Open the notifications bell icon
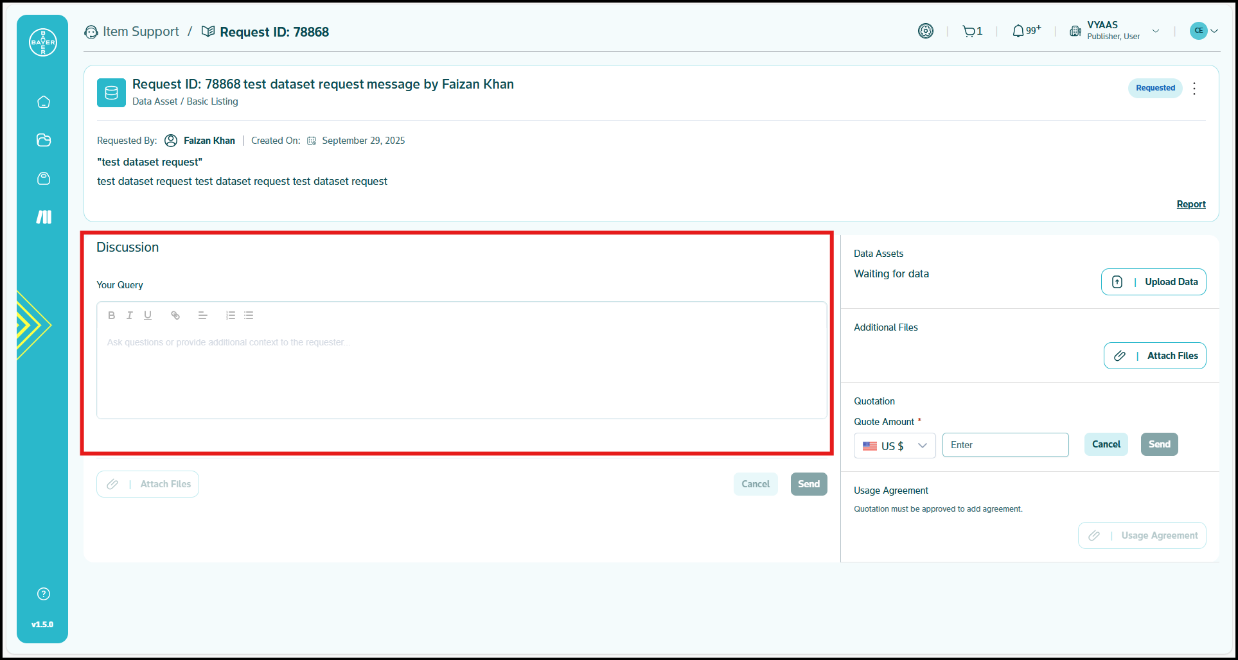 click(x=1018, y=31)
